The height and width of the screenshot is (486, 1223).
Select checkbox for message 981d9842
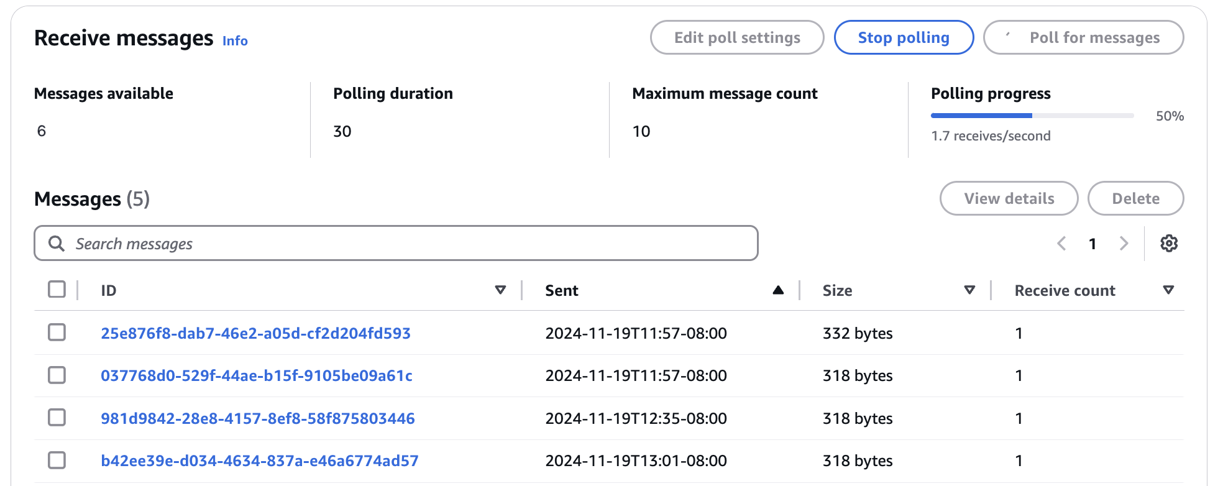[x=57, y=418]
